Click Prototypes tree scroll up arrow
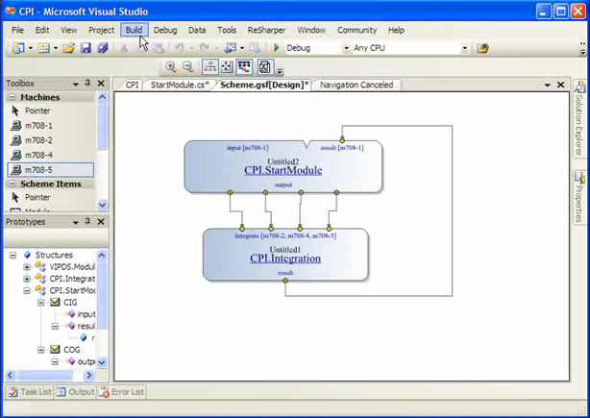The image size is (590, 418). pyautogui.click(x=102, y=255)
